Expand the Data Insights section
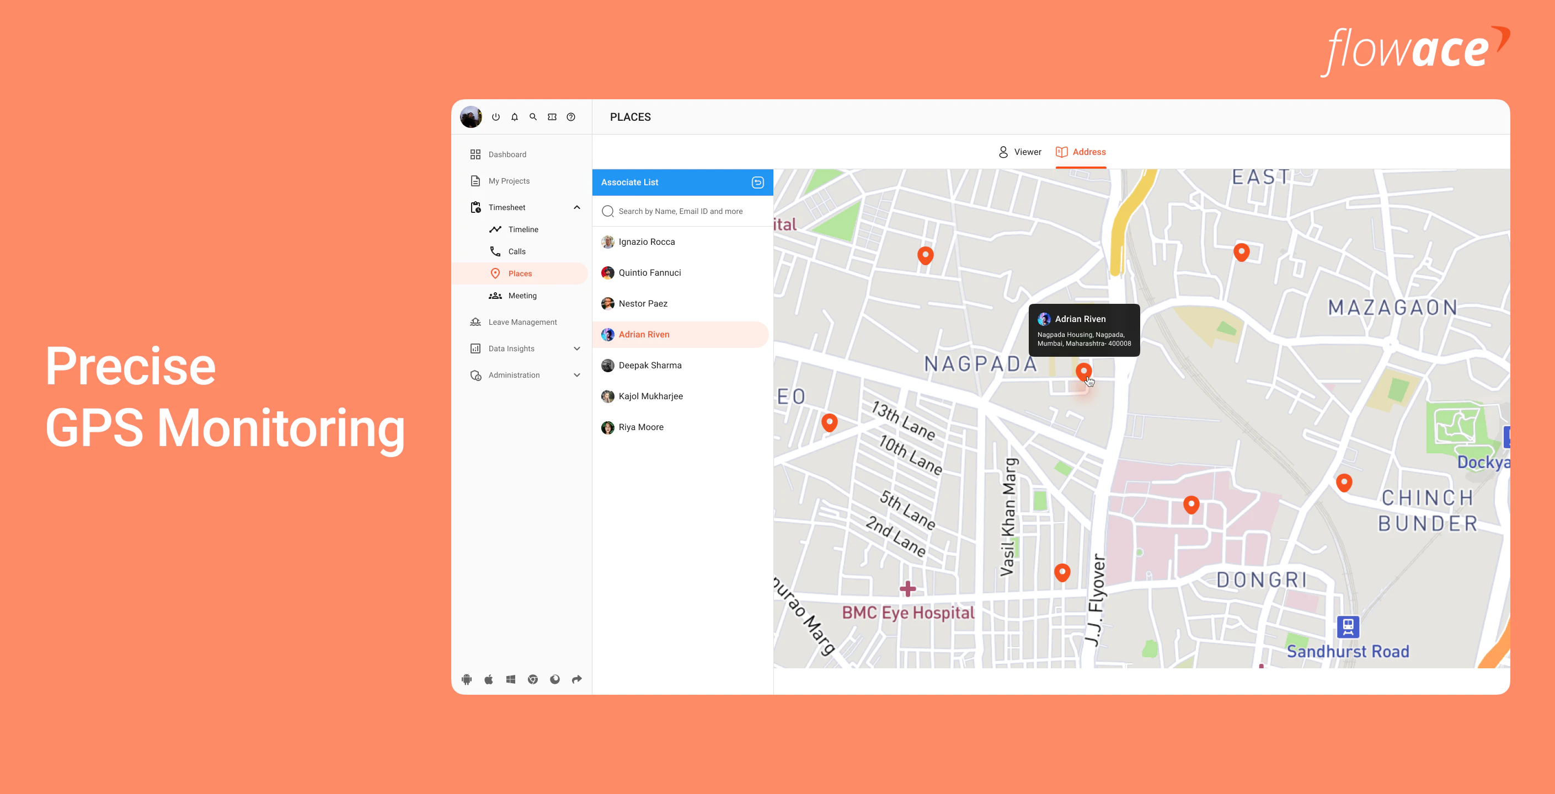 coord(577,348)
